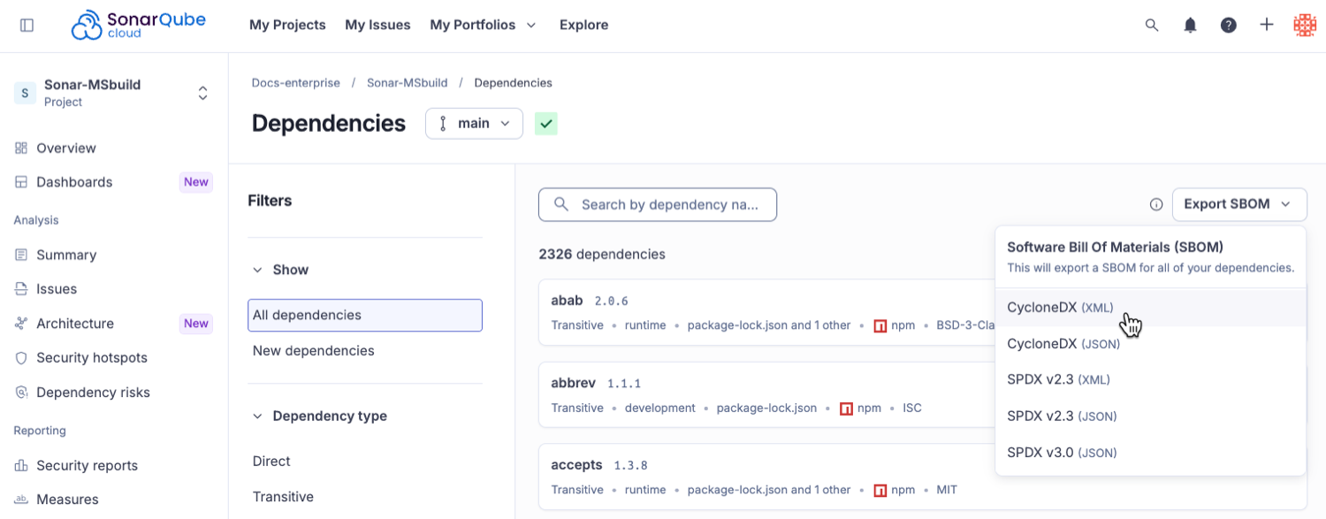Click the Dependencies breadcrumb text
This screenshot has height=519, width=1326.
513,83
